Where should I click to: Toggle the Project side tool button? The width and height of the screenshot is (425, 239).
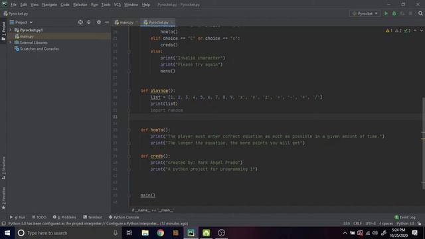coord(3,31)
